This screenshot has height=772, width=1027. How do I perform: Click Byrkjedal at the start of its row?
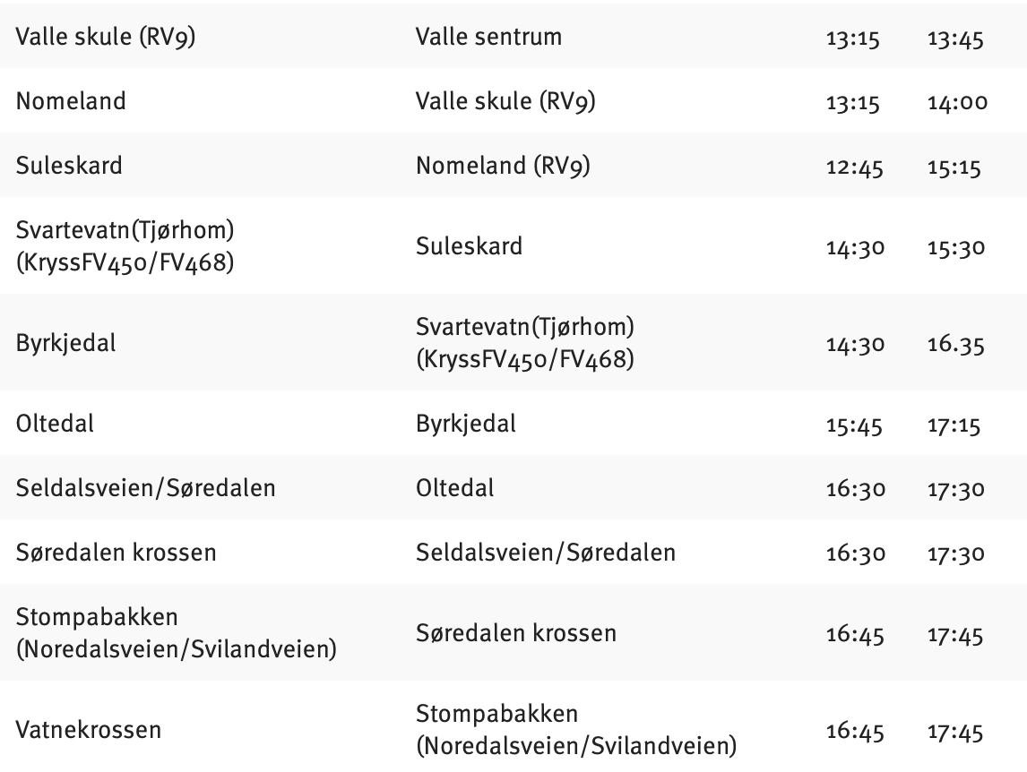click(x=65, y=343)
